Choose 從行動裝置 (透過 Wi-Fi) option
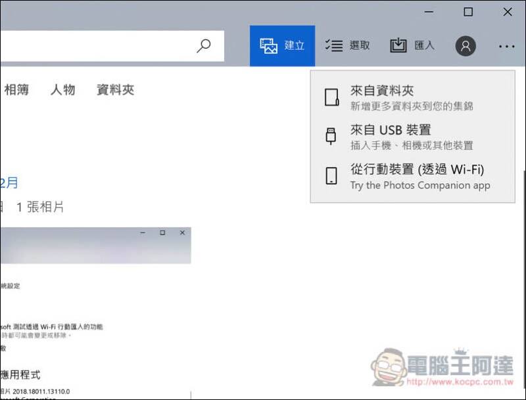This screenshot has height=400, width=526. pos(413,176)
